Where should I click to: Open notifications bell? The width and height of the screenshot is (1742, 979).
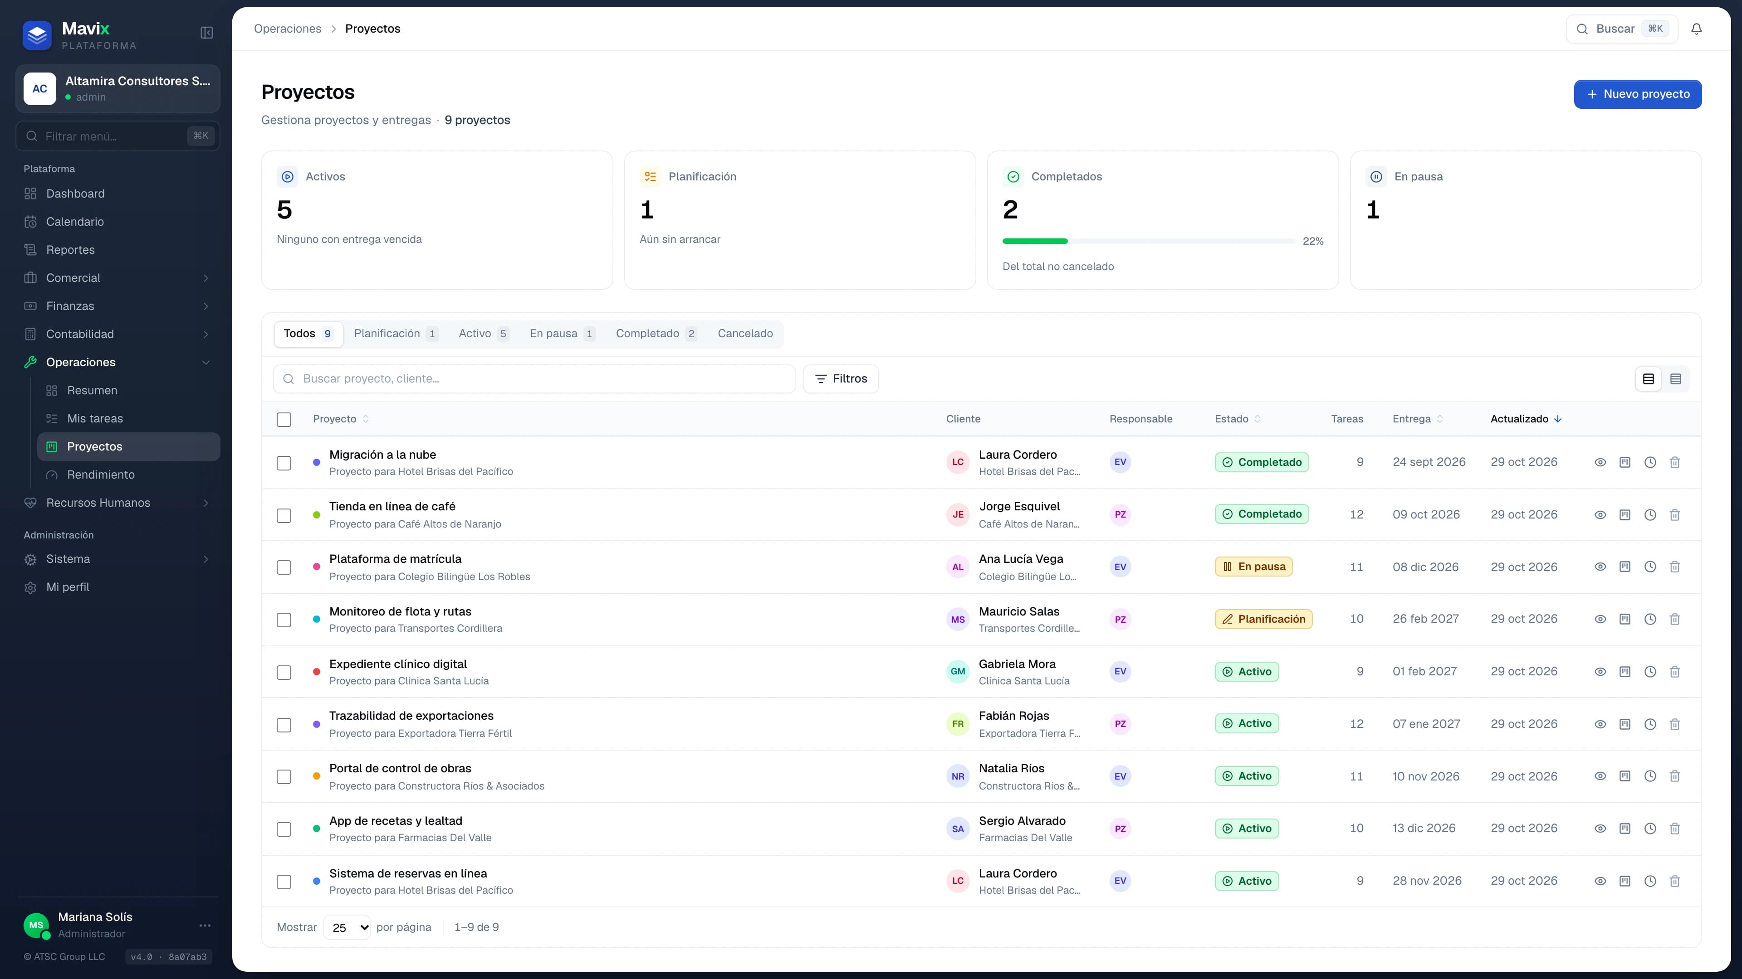click(1696, 29)
